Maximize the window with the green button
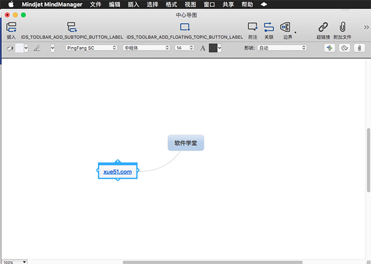This screenshot has width=371, height=264. 23,15
